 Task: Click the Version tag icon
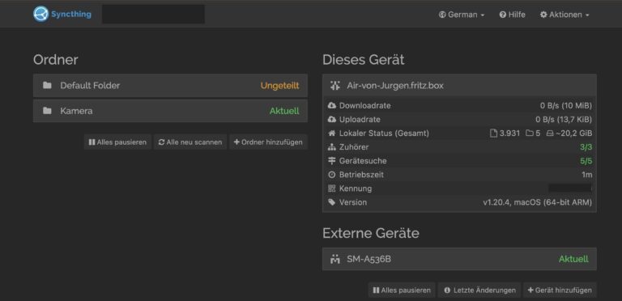point(332,202)
